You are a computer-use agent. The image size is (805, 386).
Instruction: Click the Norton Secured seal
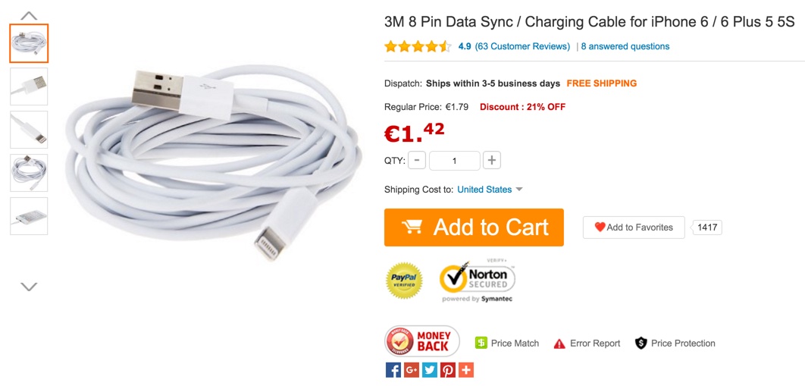(x=478, y=281)
